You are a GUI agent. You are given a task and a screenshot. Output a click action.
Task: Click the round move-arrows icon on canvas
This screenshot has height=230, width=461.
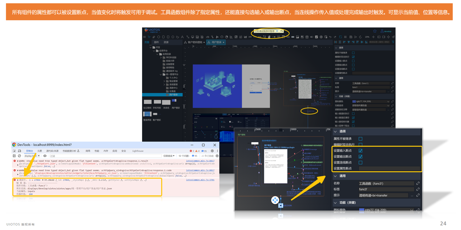coord(275,200)
